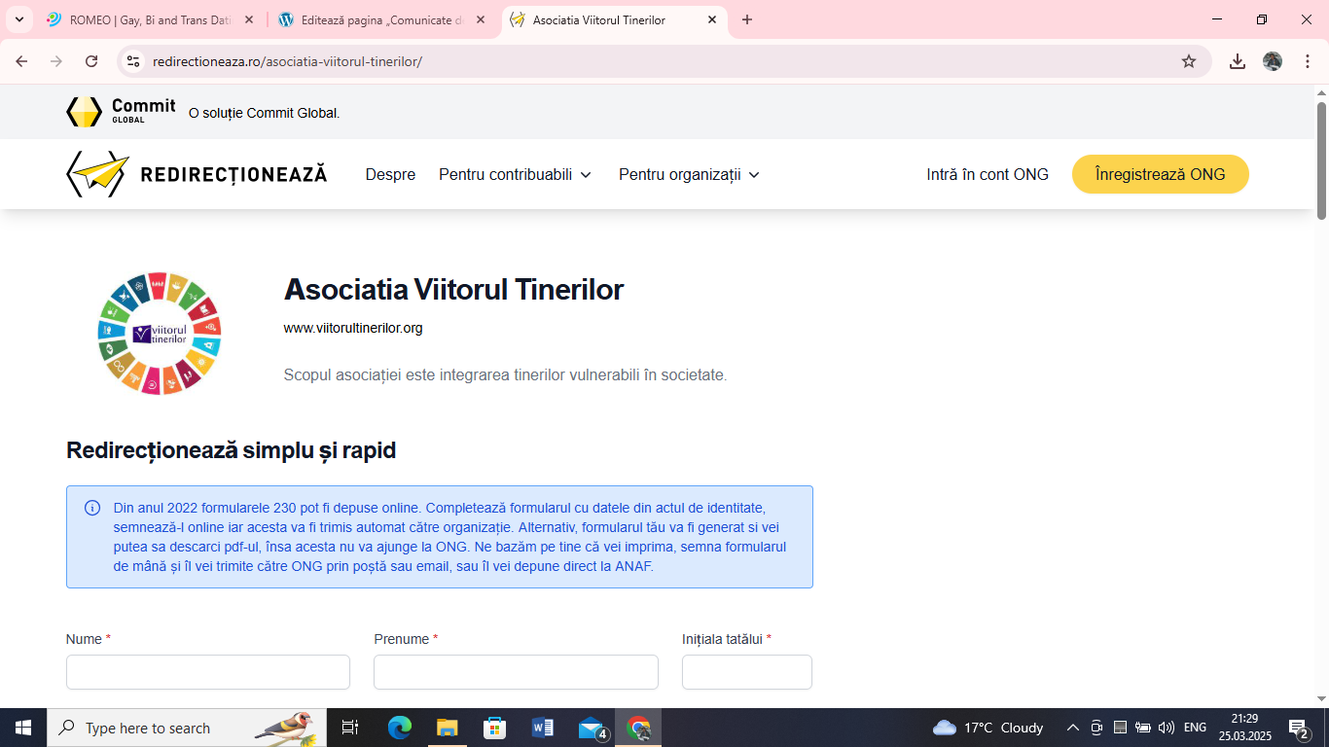Open the Chrome downloads icon
Image resolution: width=1329 pixels, height=747 pixels.
(x=1237, y=61)
